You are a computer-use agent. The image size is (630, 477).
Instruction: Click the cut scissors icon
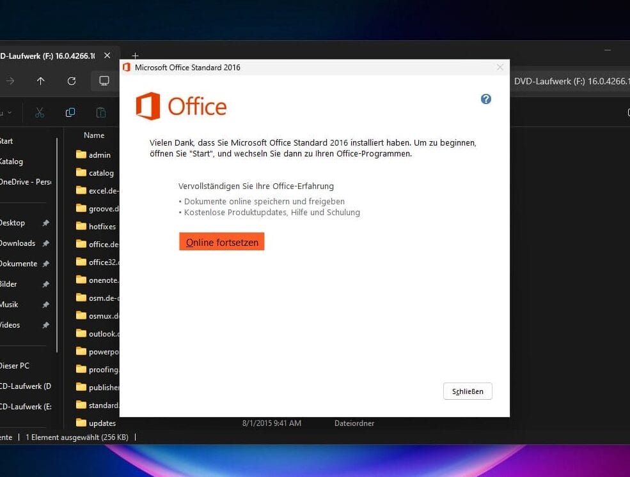(40, 112)
